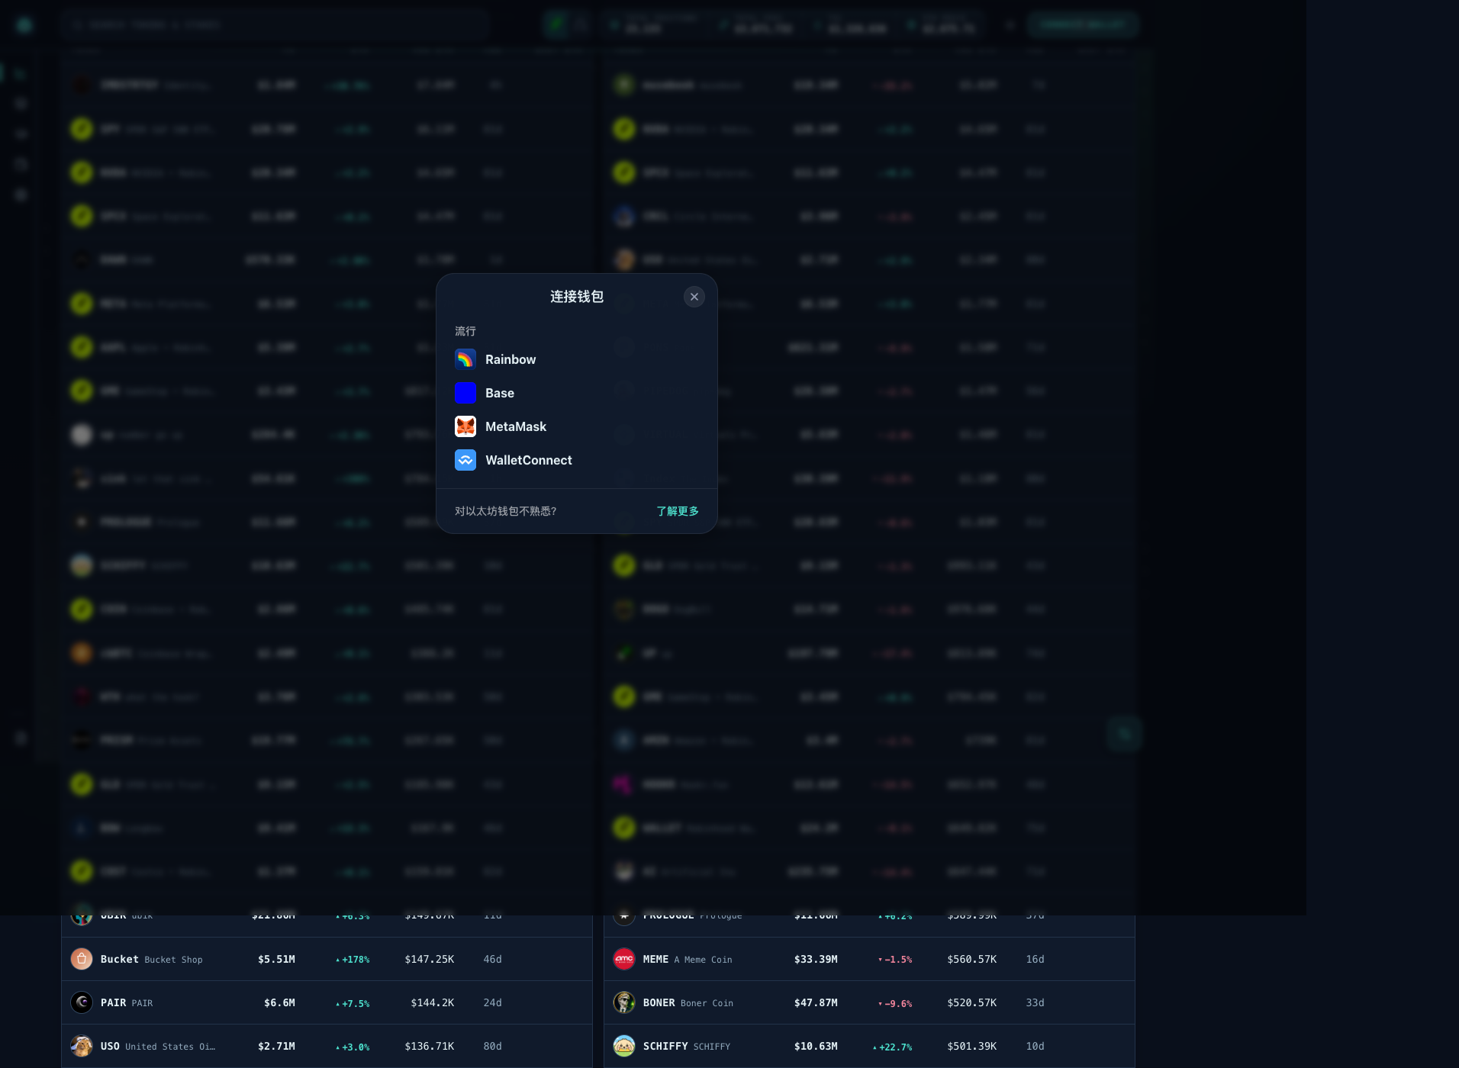This screenshot has width=1459, height=1068.
Task: Click the $501.39K value
Action: pyautogui.click(x=972, y=1047)
